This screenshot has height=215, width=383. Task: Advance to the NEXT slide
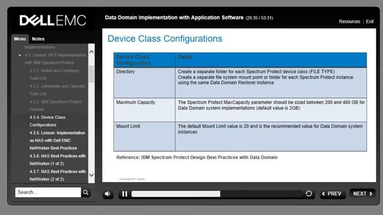363,193
